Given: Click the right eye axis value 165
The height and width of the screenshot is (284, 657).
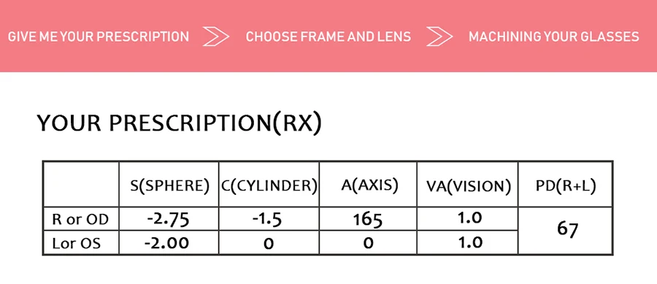Looking at the screenshot, I should pos(367,220).
